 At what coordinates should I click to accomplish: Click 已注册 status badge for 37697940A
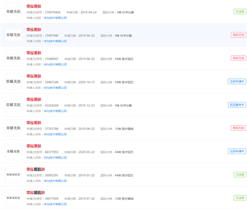[x=240, y=12]
